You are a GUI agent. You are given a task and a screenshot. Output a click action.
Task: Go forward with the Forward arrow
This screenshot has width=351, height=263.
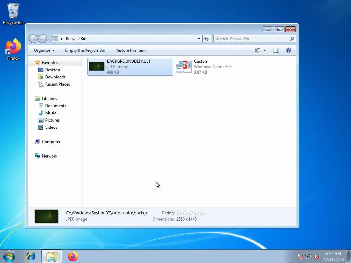click(43, 39)
